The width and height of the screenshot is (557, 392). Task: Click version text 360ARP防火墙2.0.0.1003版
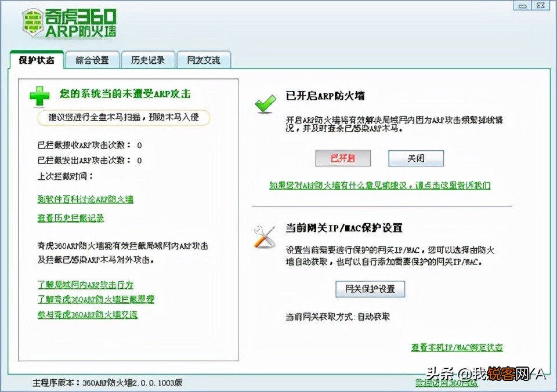pos(132,383)
